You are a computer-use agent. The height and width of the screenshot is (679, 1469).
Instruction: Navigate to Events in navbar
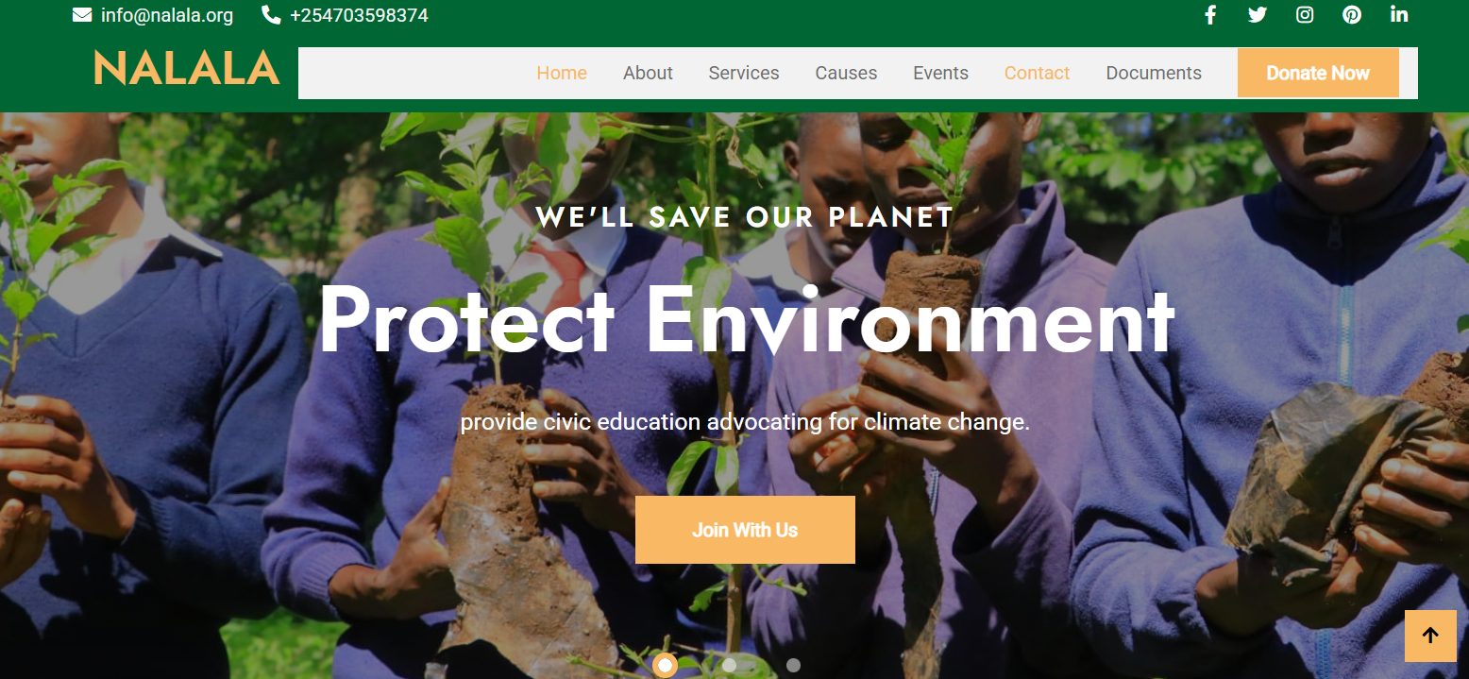coord(940,73)
